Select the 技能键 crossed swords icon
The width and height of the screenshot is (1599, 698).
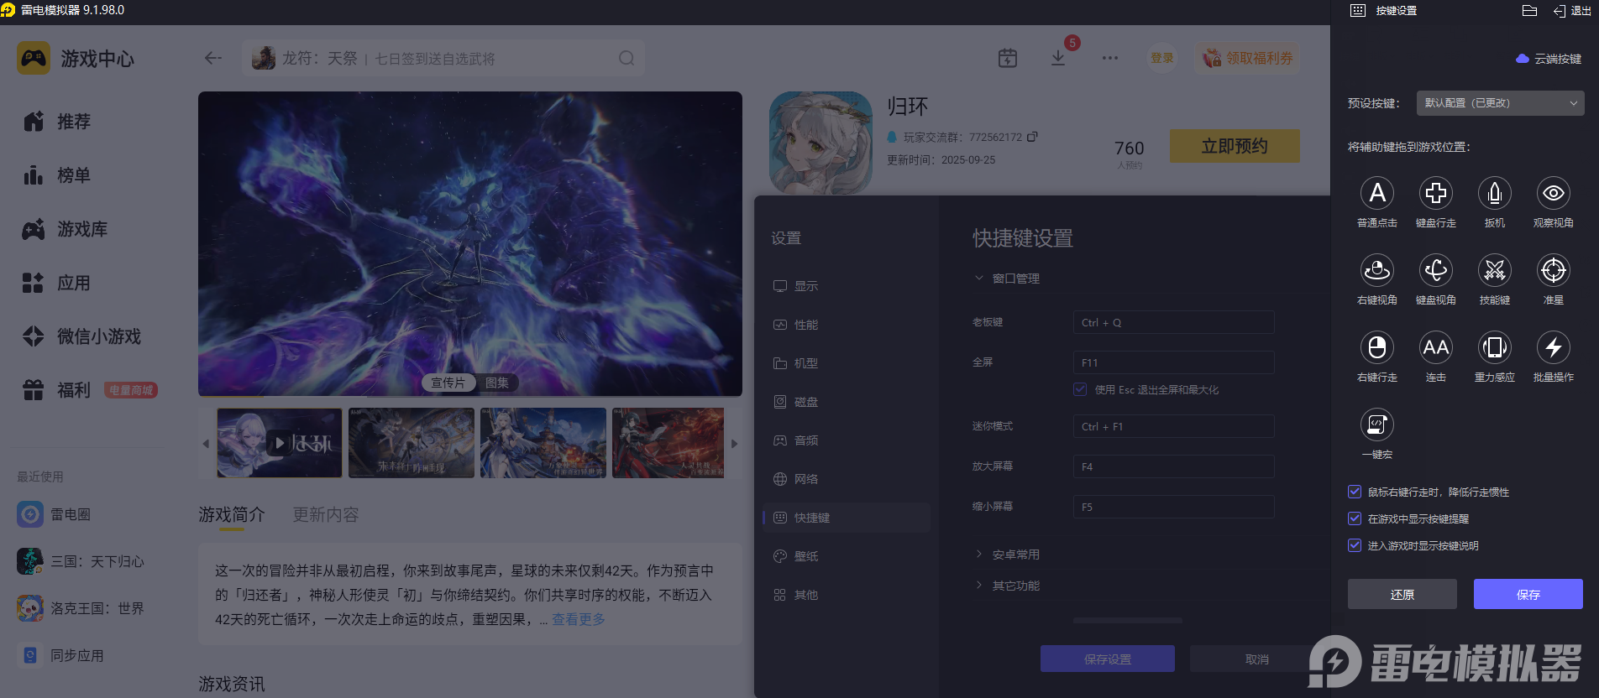1495,270
